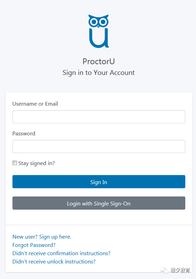Focus the Password input field
Screen dimensions: 196x279
tap(99, 146)
